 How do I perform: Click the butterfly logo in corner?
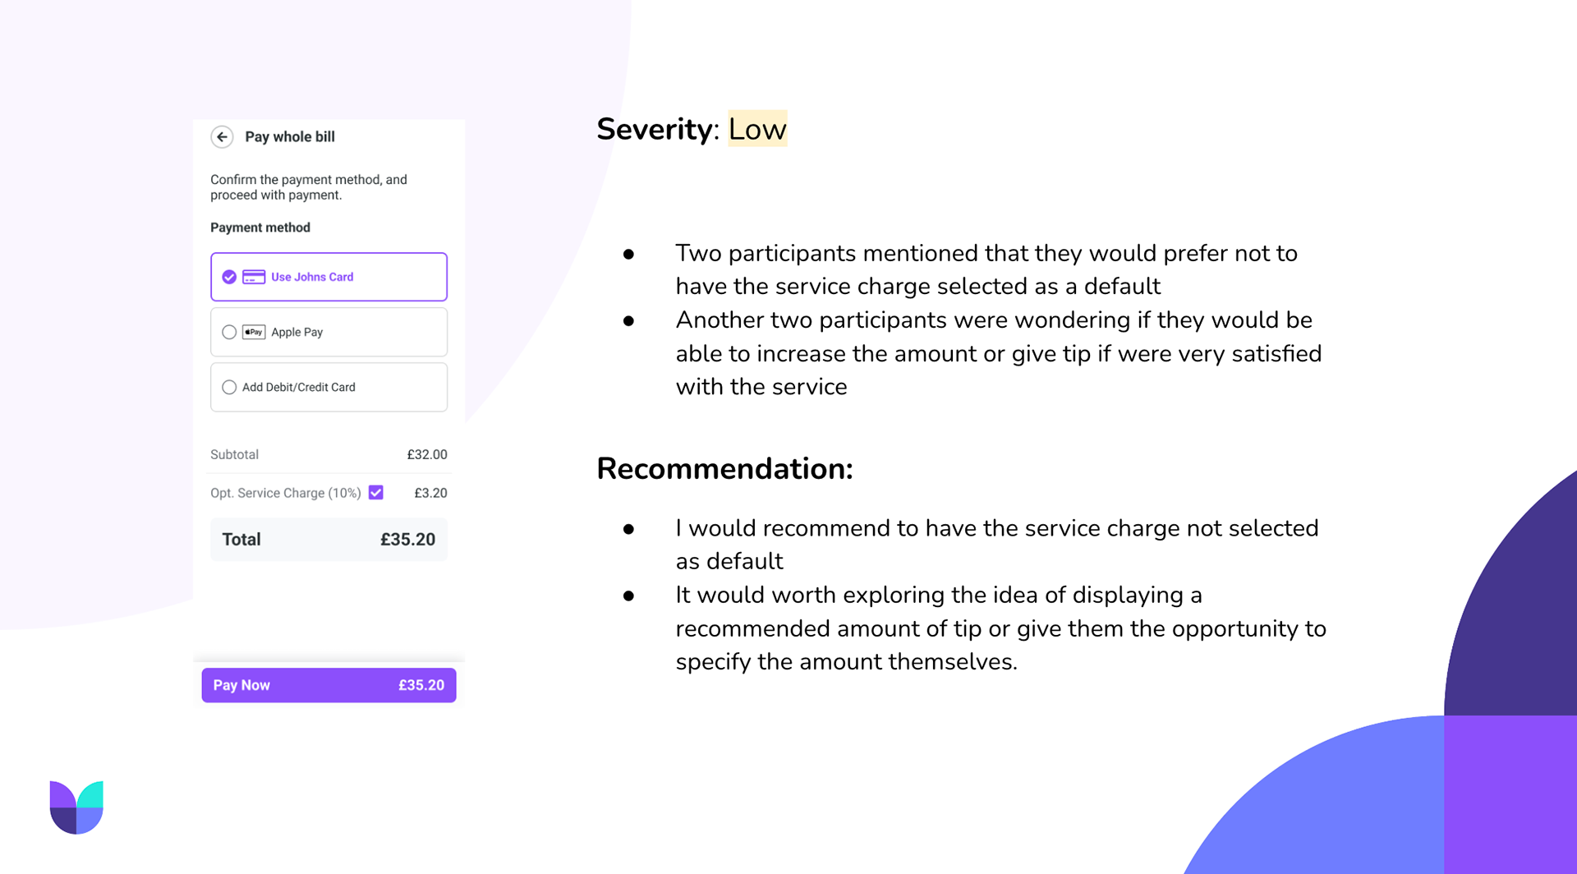[x=76, y=807]
